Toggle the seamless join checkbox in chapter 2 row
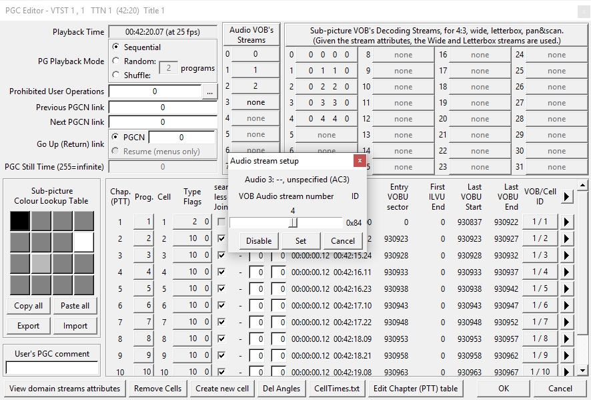591x400 pixels. tap(221, 238)
